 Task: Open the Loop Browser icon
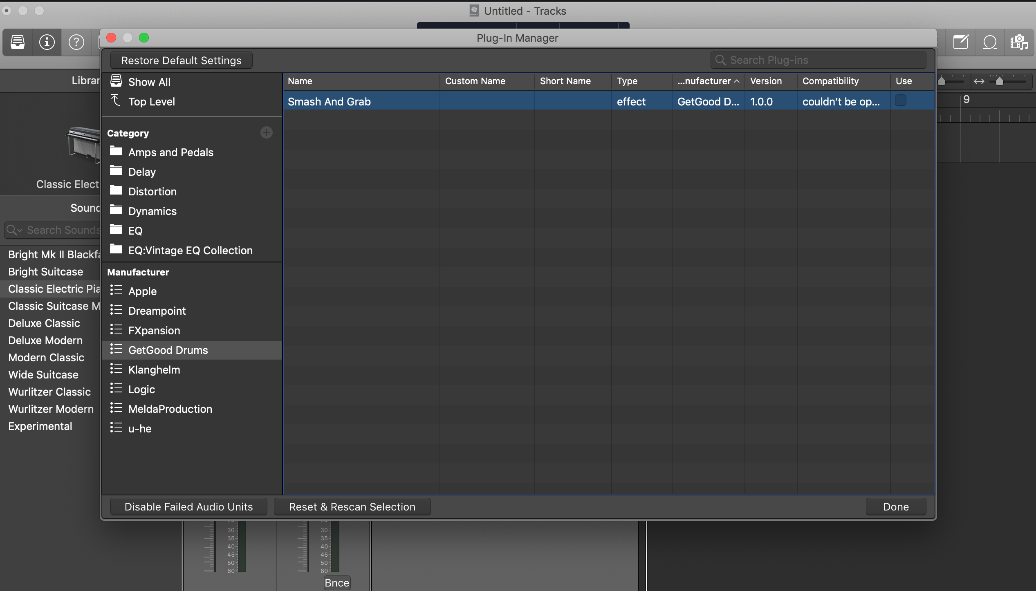coord(990,42)
